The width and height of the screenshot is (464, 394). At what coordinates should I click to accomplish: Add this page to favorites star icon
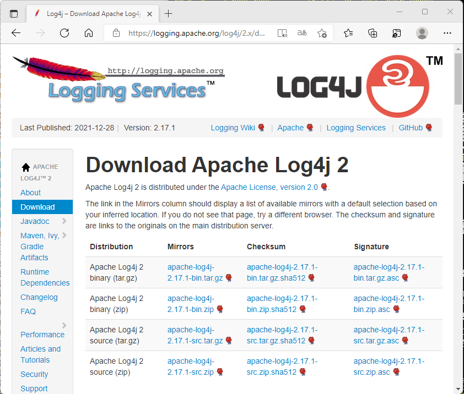[322, 33]
